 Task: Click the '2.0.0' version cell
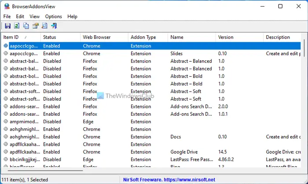223,107
